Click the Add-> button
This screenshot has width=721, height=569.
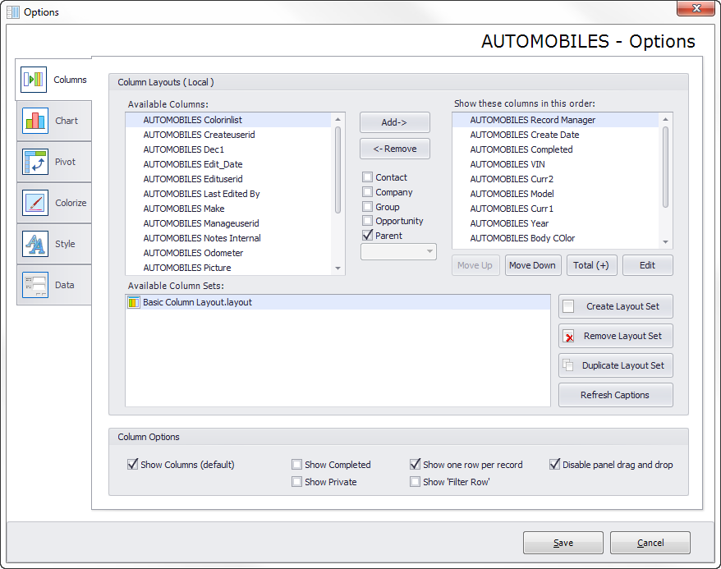point(394,122)
